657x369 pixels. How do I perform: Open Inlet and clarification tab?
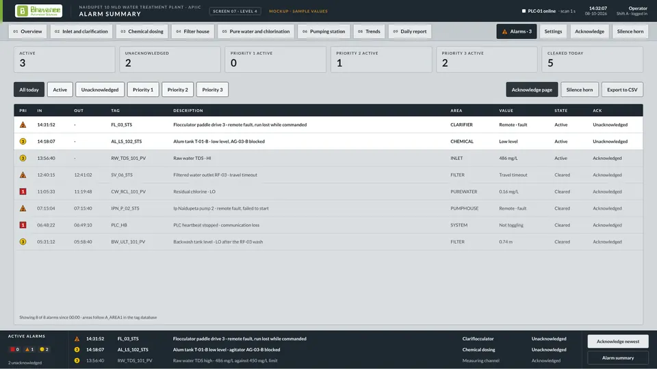[81, 31]
